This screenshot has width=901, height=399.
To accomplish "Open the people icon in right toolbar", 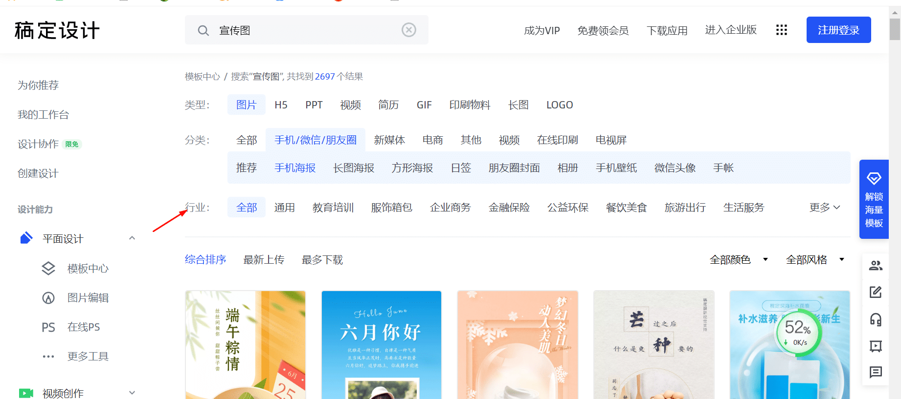I will coord(876,266).
